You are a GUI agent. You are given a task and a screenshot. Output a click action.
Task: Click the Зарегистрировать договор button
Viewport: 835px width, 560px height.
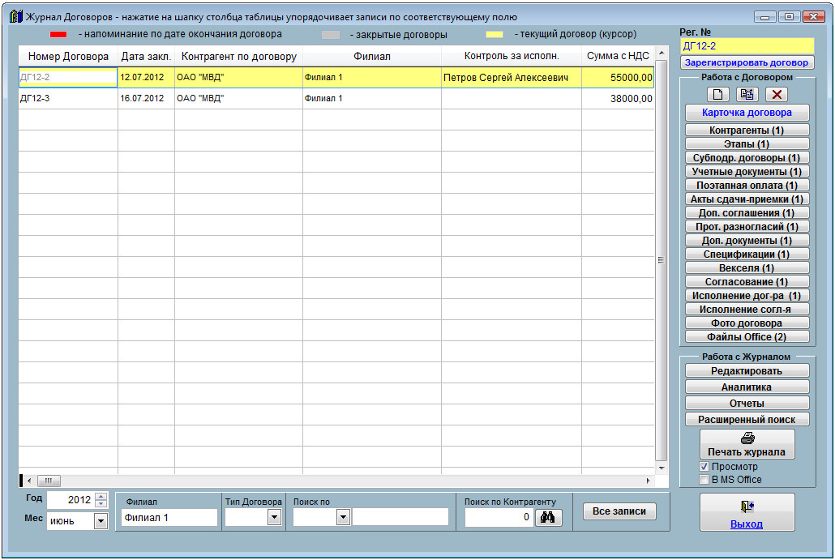tap(747, 62)
